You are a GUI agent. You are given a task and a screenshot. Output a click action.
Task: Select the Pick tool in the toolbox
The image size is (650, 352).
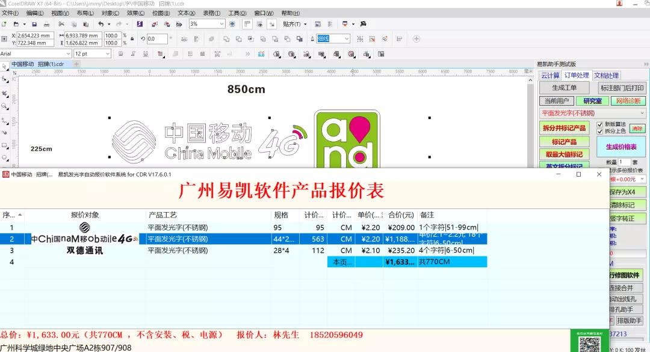pyautogui.click(x=5, y=65)
